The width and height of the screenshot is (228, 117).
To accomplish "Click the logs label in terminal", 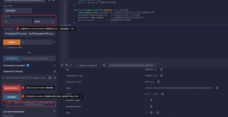I will click(x=68, y=113).
